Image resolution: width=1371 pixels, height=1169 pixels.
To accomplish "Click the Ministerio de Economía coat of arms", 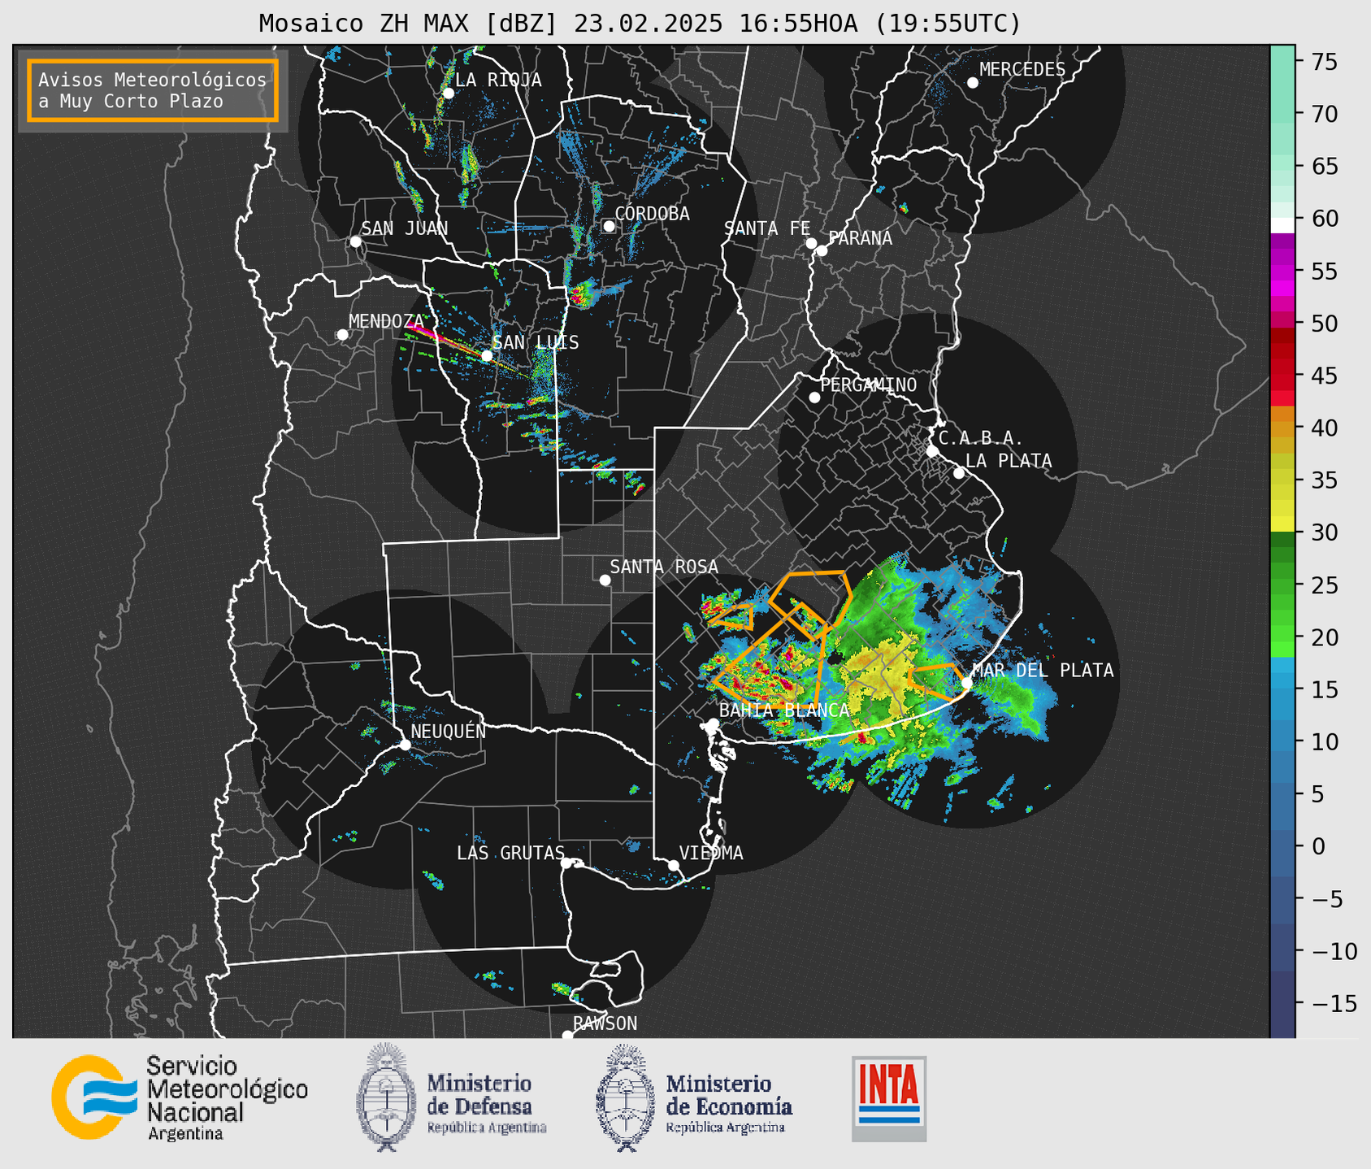I will [x=625, y=1097].
